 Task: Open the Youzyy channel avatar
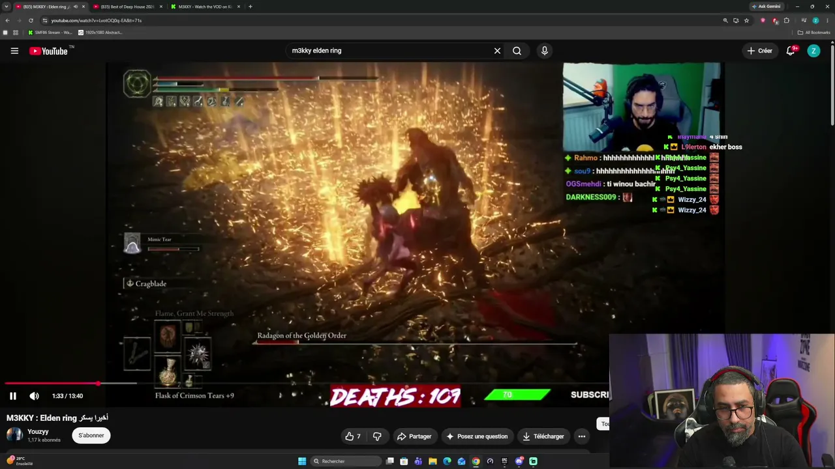click(x=14, y=435)
